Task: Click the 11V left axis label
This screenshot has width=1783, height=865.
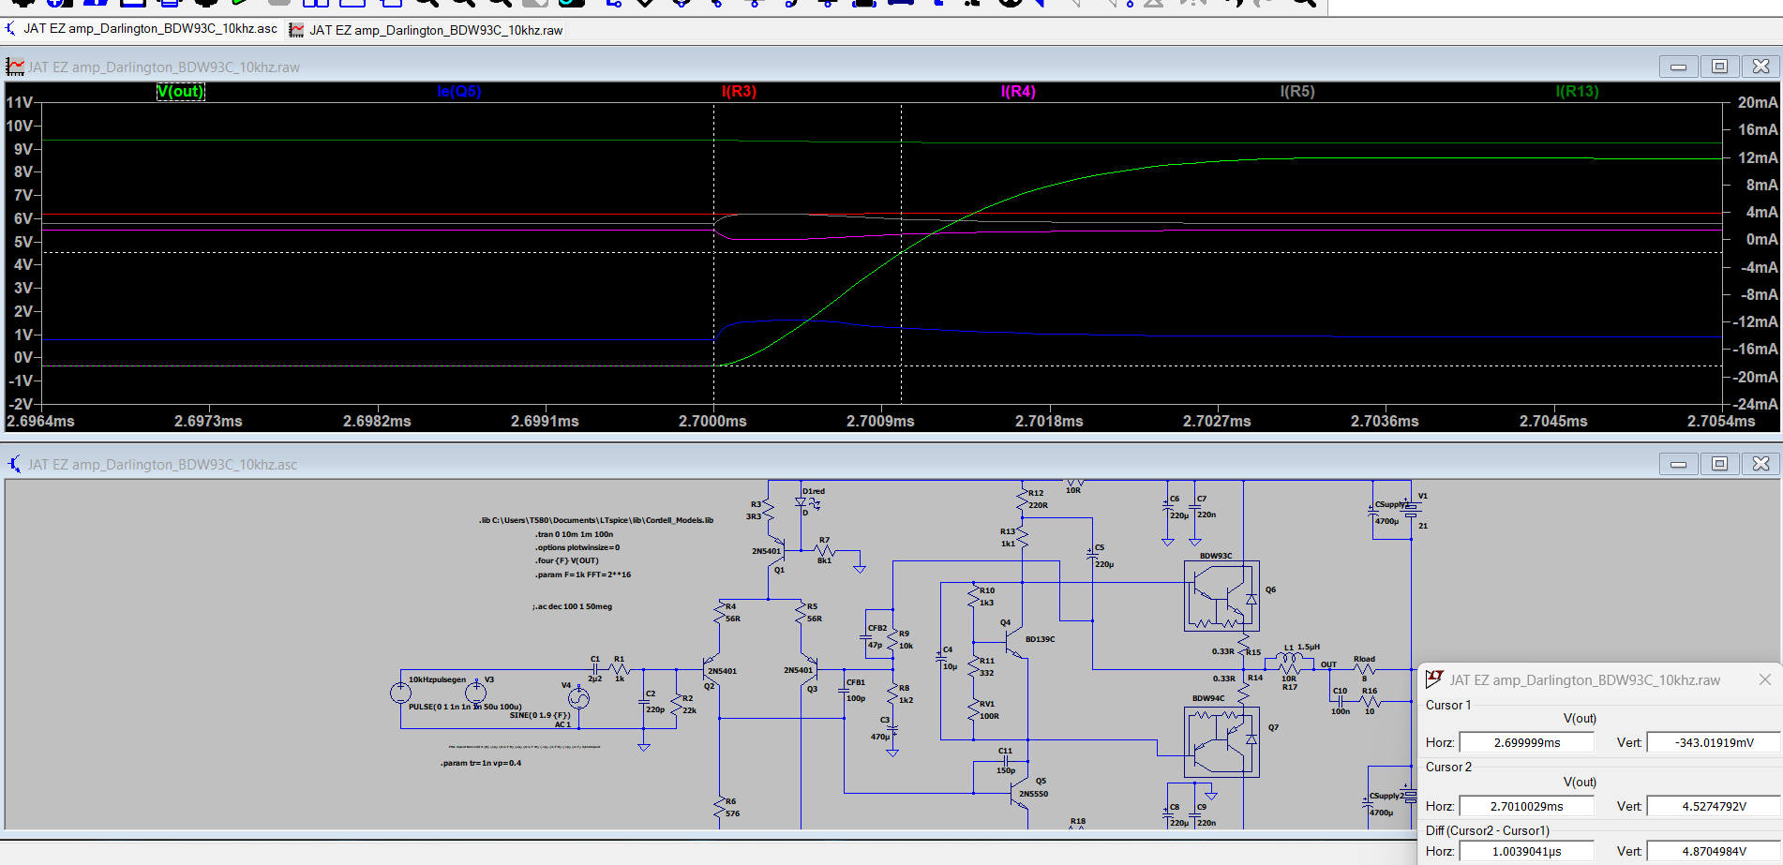Action: click(x=20, y=102)
